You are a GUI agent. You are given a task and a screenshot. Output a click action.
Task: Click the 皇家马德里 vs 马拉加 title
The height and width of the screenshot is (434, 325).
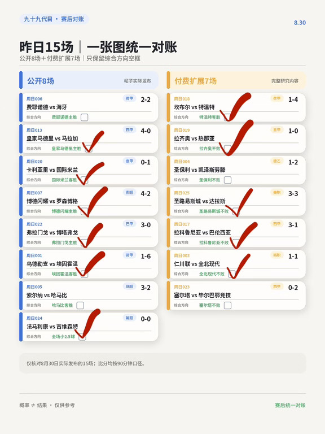(x=52, y=138)
